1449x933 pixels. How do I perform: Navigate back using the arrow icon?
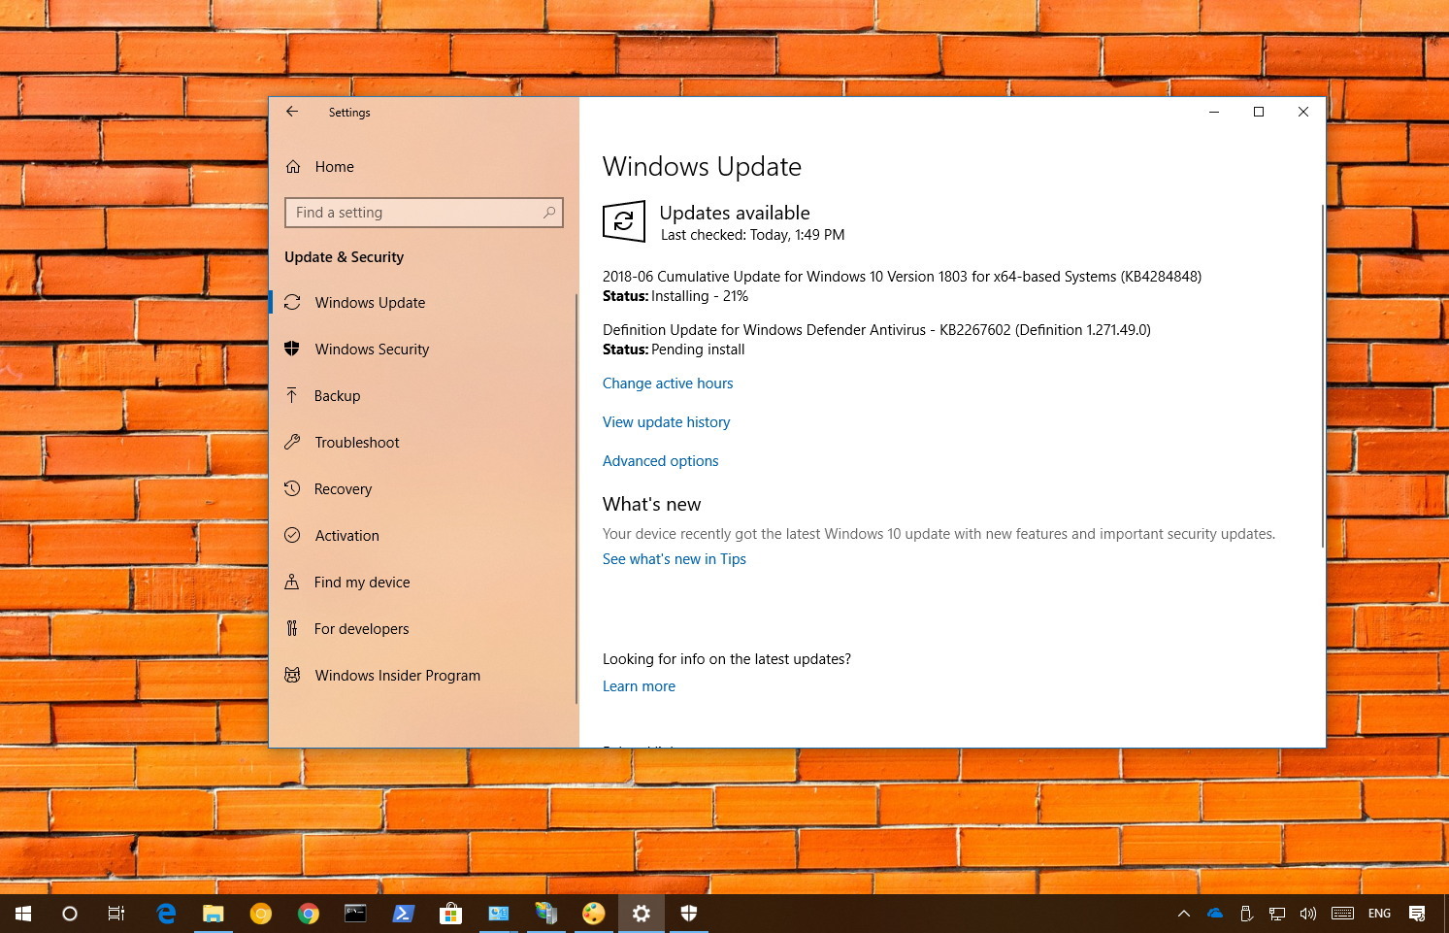coord(292,112)
